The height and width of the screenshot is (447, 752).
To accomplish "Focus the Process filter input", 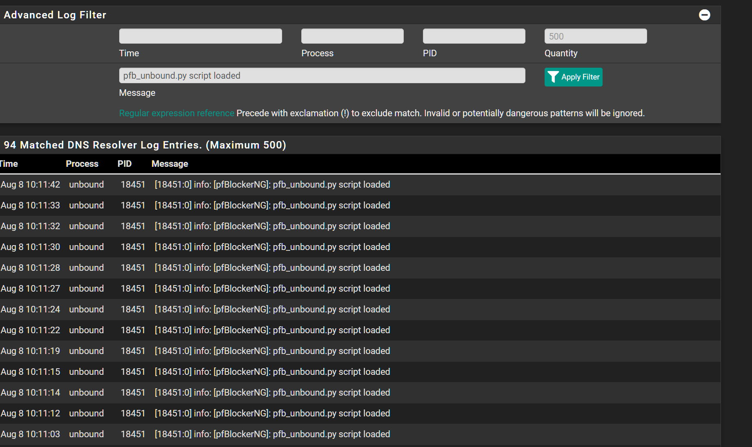I will (352, 36).
